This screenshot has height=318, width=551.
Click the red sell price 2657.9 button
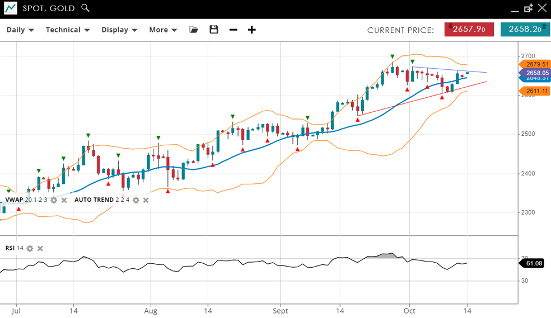469,30
